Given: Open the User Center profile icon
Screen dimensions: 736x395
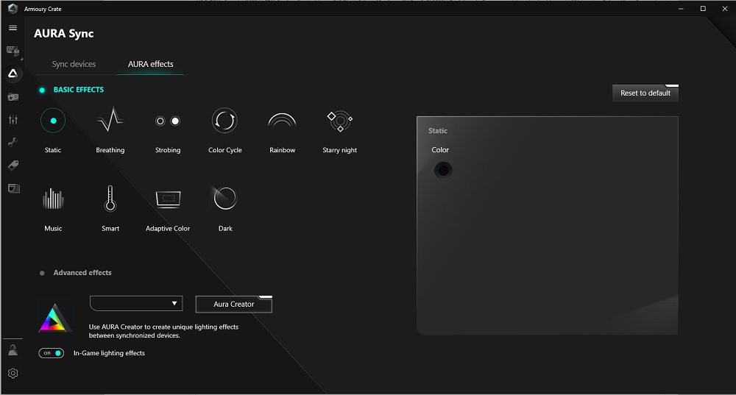Looking at the screenshot, I should point(13,350).
